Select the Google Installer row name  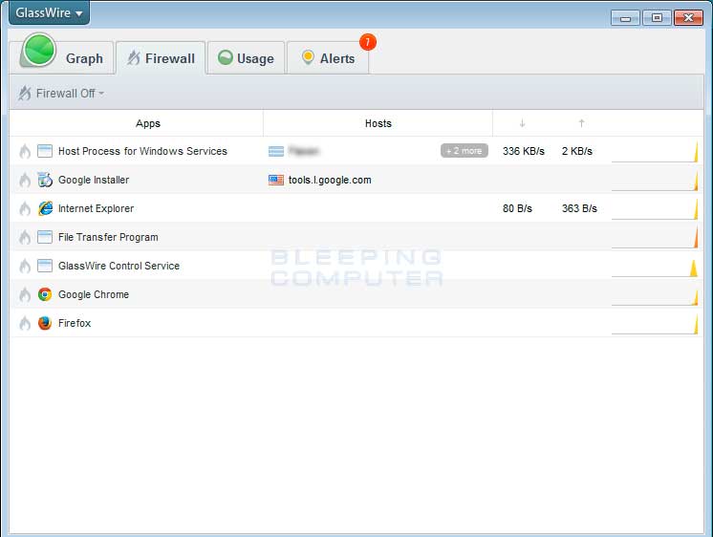94,180
